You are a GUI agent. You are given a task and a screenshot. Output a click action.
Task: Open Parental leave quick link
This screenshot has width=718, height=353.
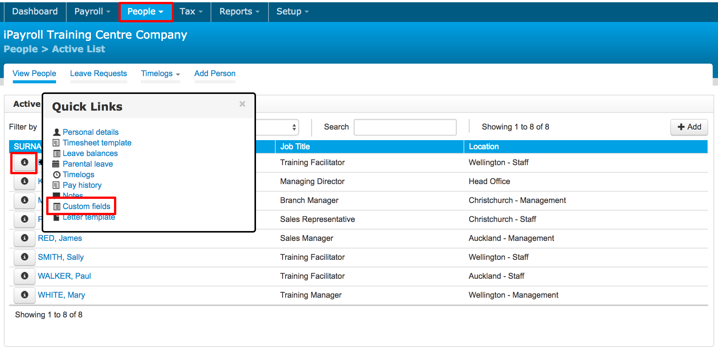click(x=88, y=164)
